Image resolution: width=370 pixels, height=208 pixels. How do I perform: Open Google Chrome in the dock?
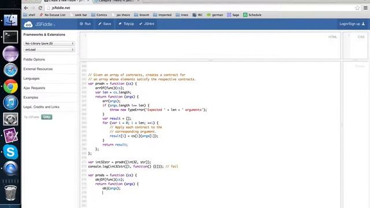coord(10,86)
